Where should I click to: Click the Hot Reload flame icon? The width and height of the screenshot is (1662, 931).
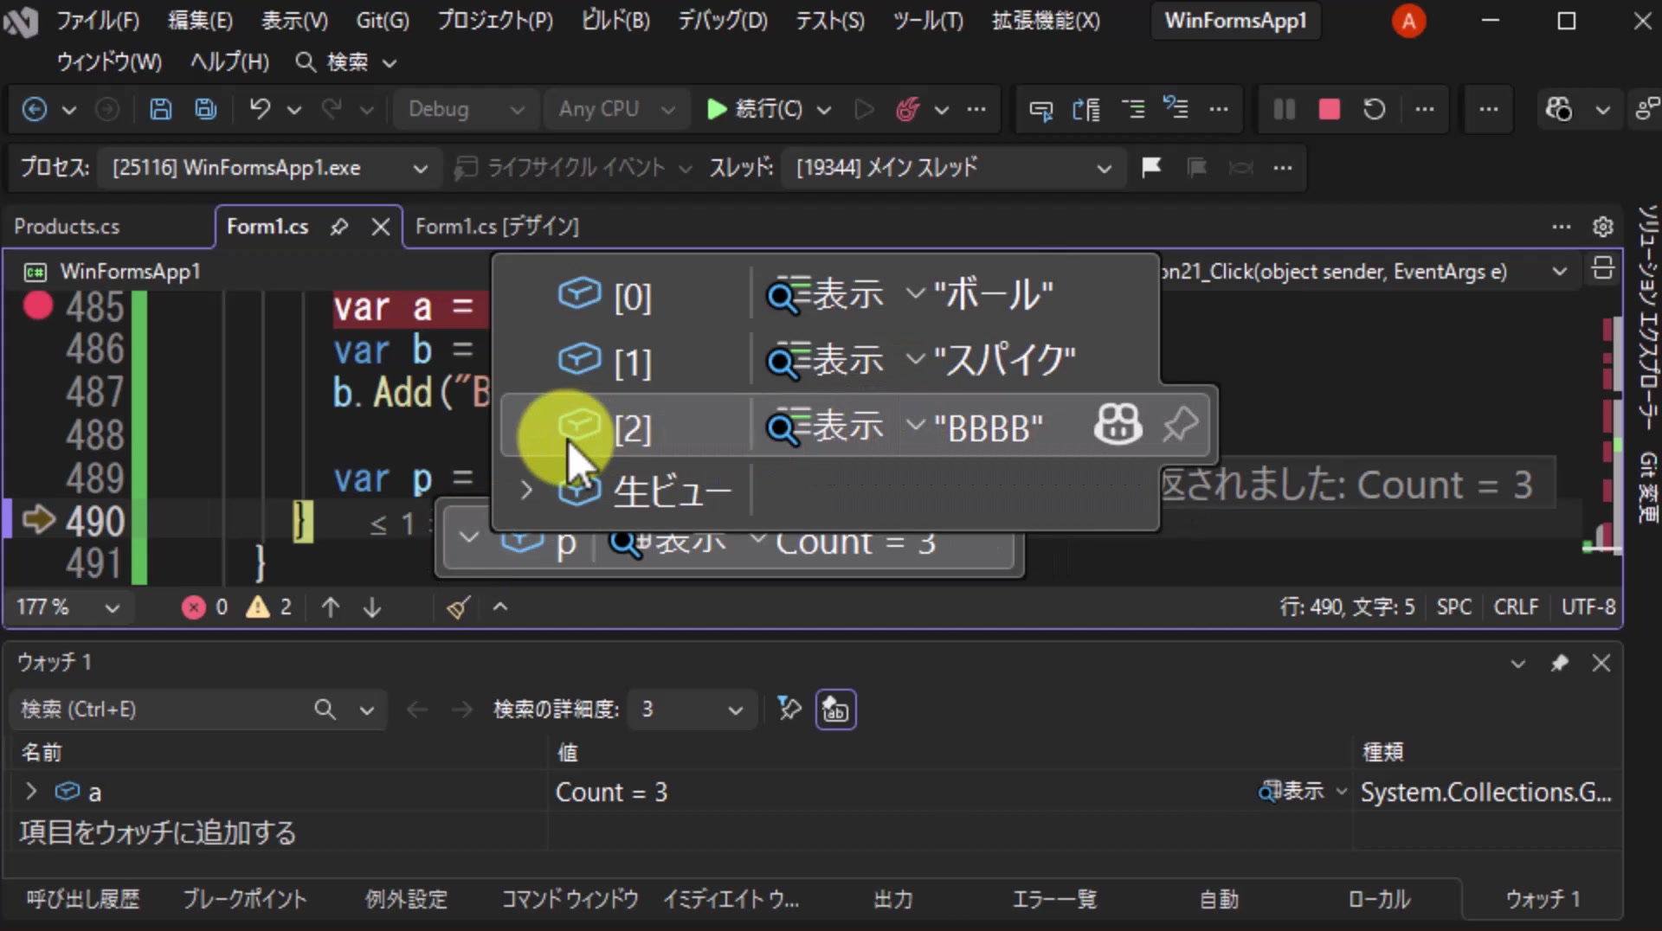pos(907,109)
